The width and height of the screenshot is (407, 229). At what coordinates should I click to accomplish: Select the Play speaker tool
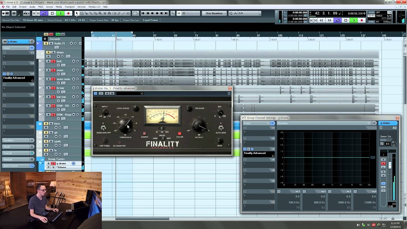coord(128,13)
